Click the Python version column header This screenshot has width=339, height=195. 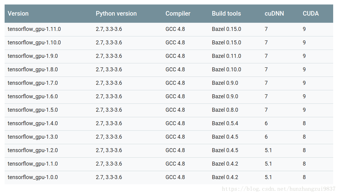click(116, 13)
